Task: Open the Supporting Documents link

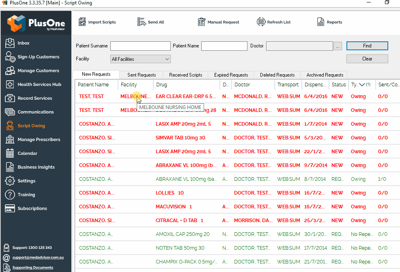Action: pyautogui.click(x=32, y=268)
